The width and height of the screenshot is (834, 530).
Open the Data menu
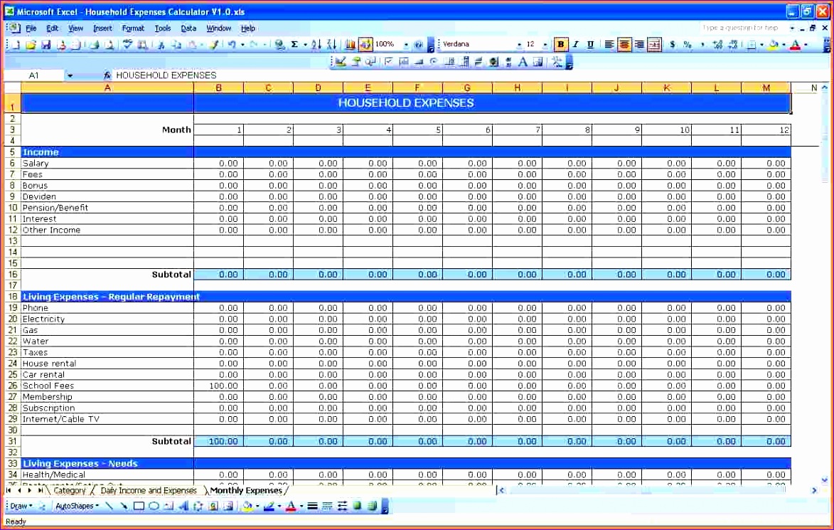pos(188,28)
